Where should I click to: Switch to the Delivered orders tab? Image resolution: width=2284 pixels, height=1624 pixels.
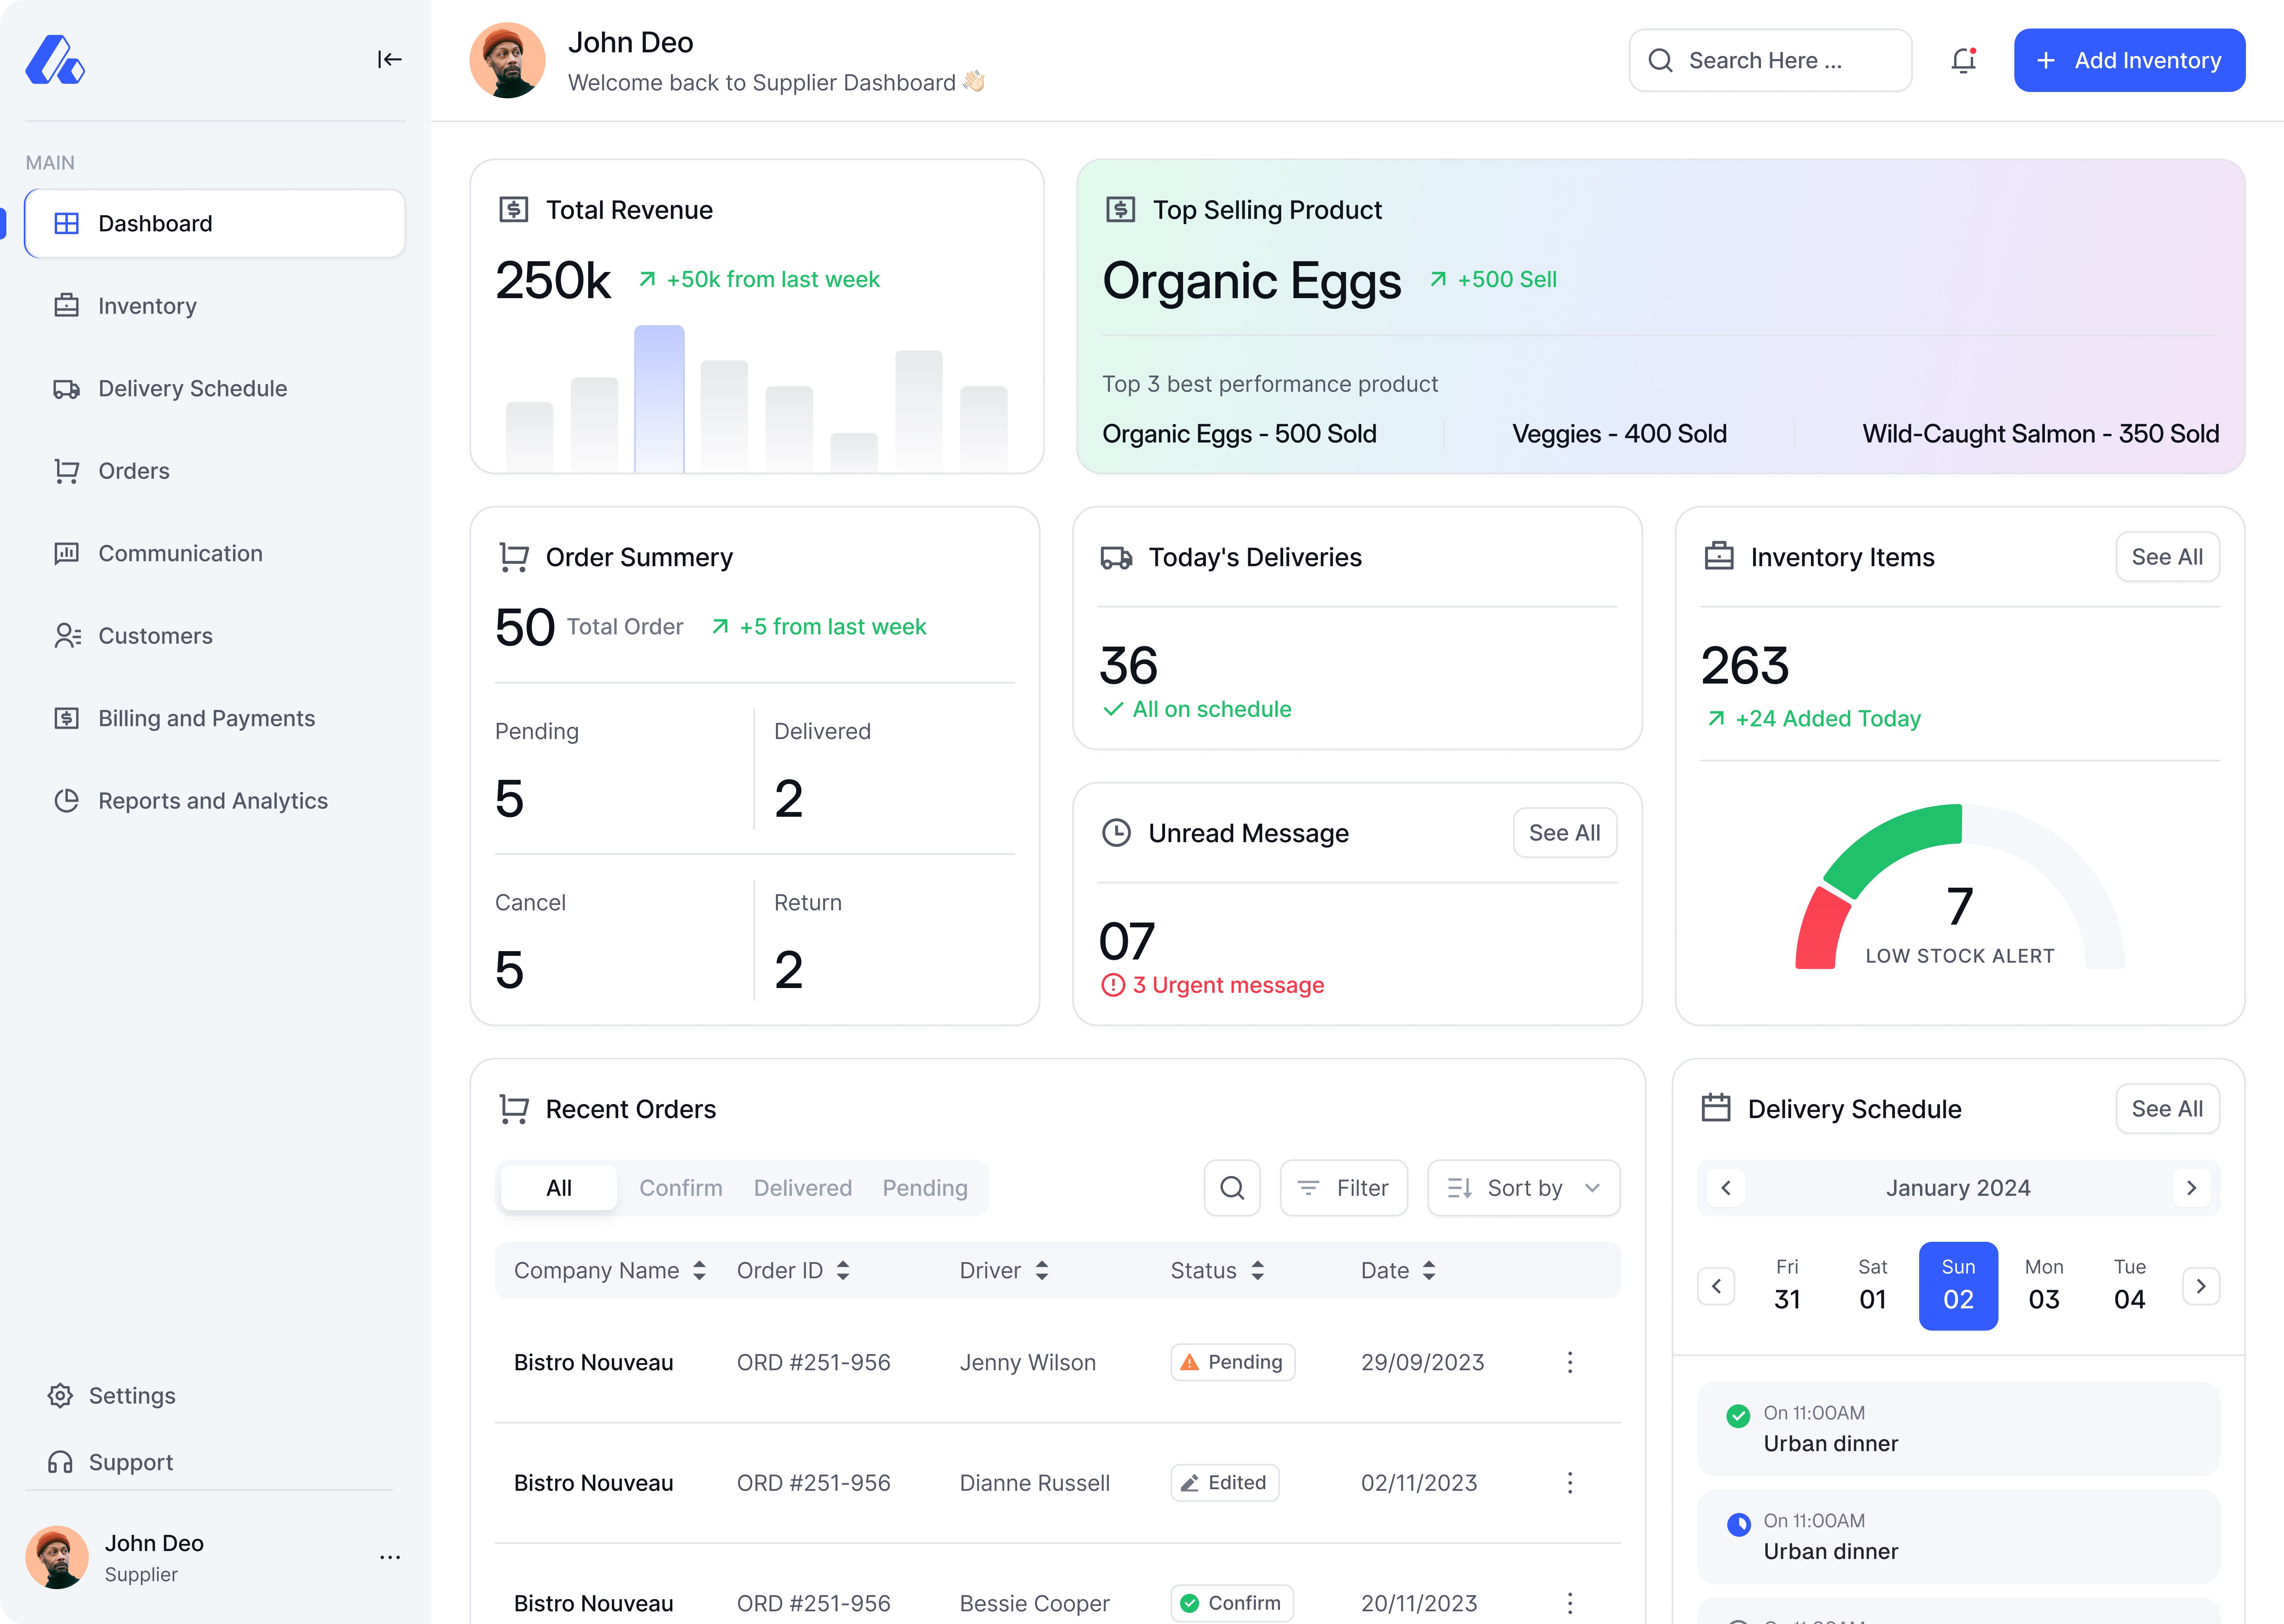802,1188
